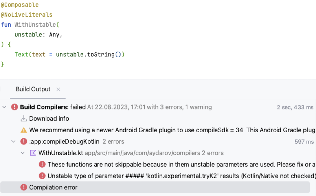Click the Kotlin file icon for WithUnstable.kt
The image size is (316, 196).
point(33,153)
